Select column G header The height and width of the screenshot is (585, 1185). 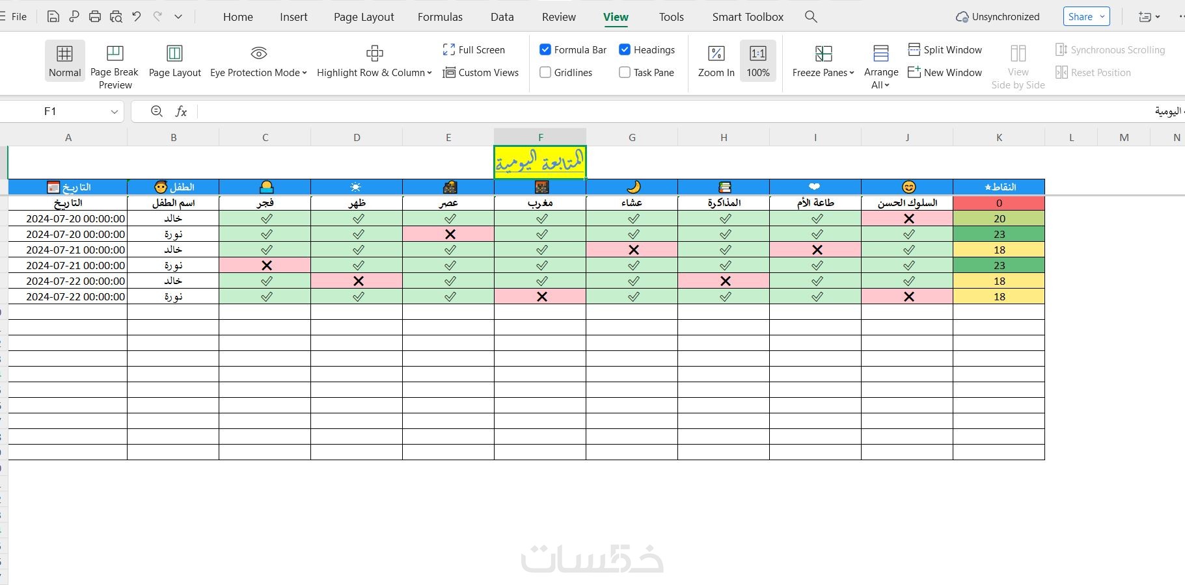pos(632,137)
